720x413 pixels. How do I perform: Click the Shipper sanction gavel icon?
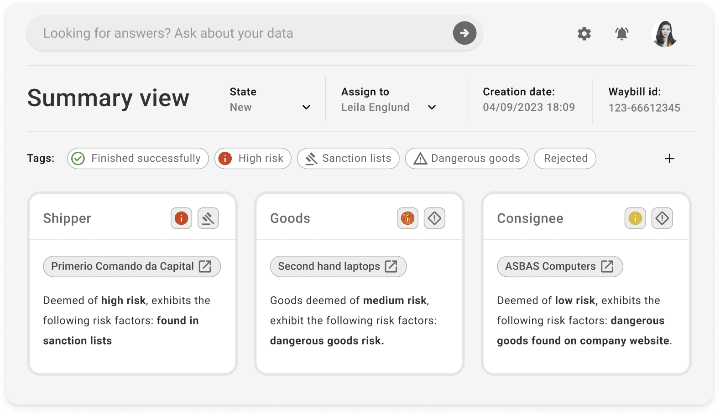(x=208, y=218)
